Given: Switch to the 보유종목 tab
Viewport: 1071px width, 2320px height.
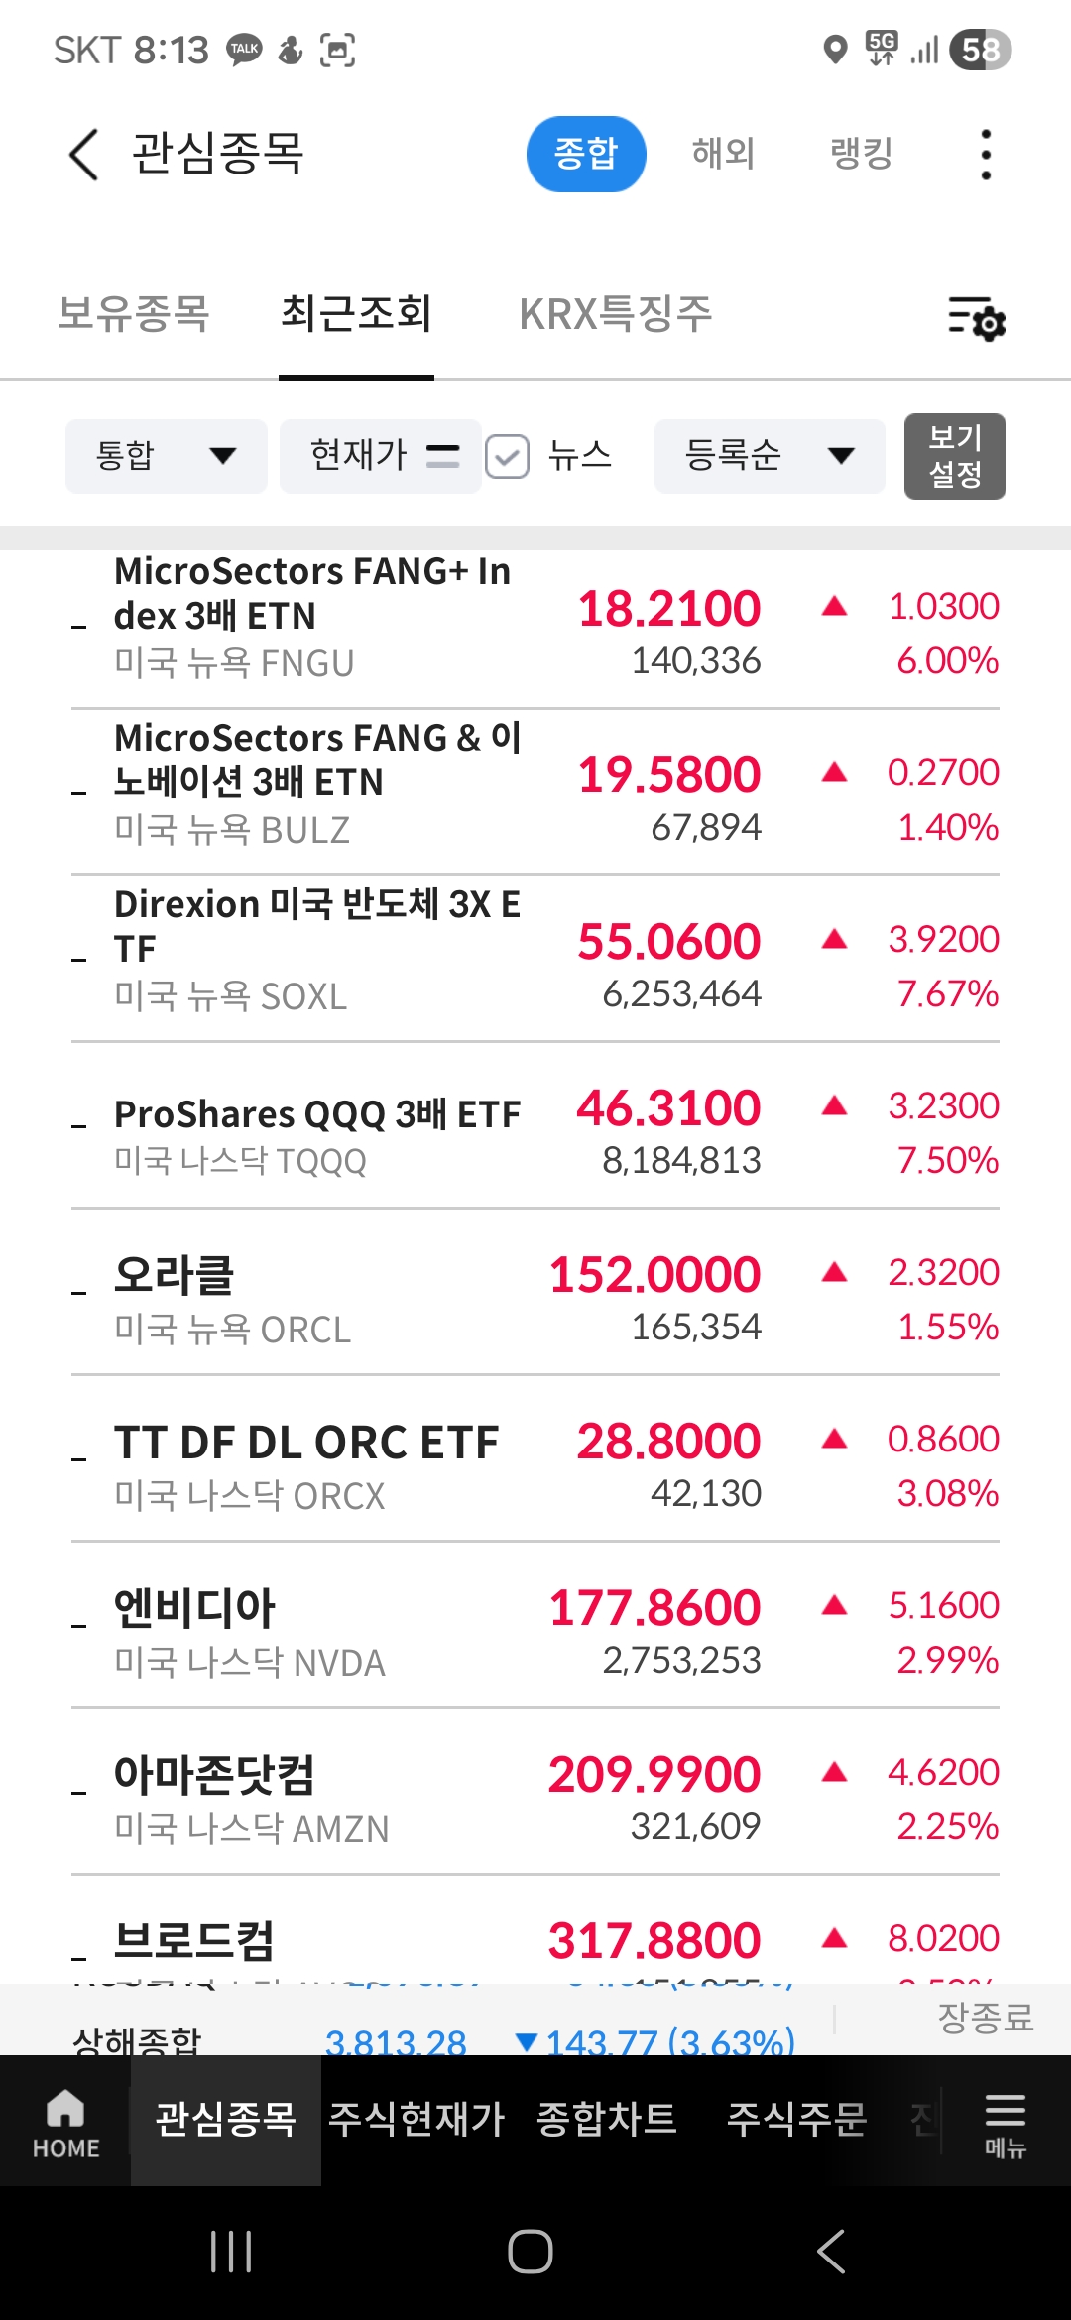Looking at the screenshot, I should coord(134,314).
